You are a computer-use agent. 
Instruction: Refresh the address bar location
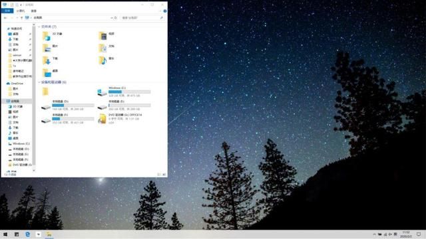tap(116, 18)
